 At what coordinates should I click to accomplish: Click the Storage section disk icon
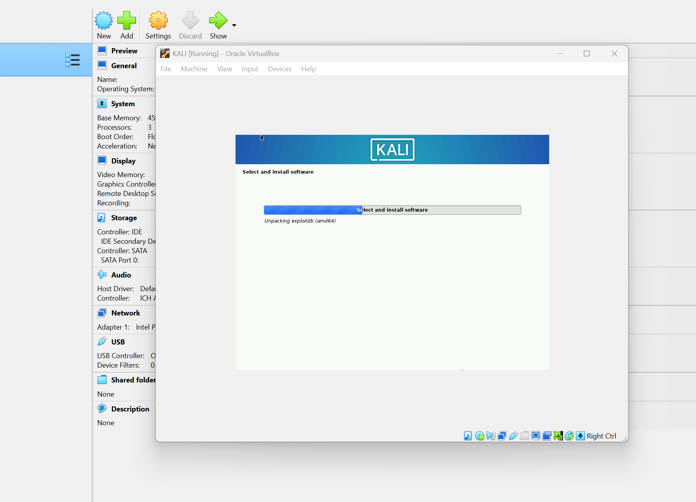coord(101,217)
